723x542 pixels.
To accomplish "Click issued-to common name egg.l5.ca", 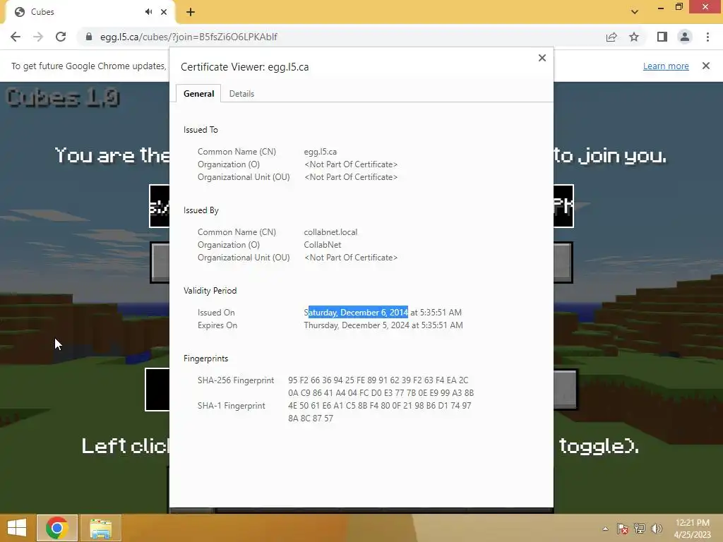I will click(320, 152).
